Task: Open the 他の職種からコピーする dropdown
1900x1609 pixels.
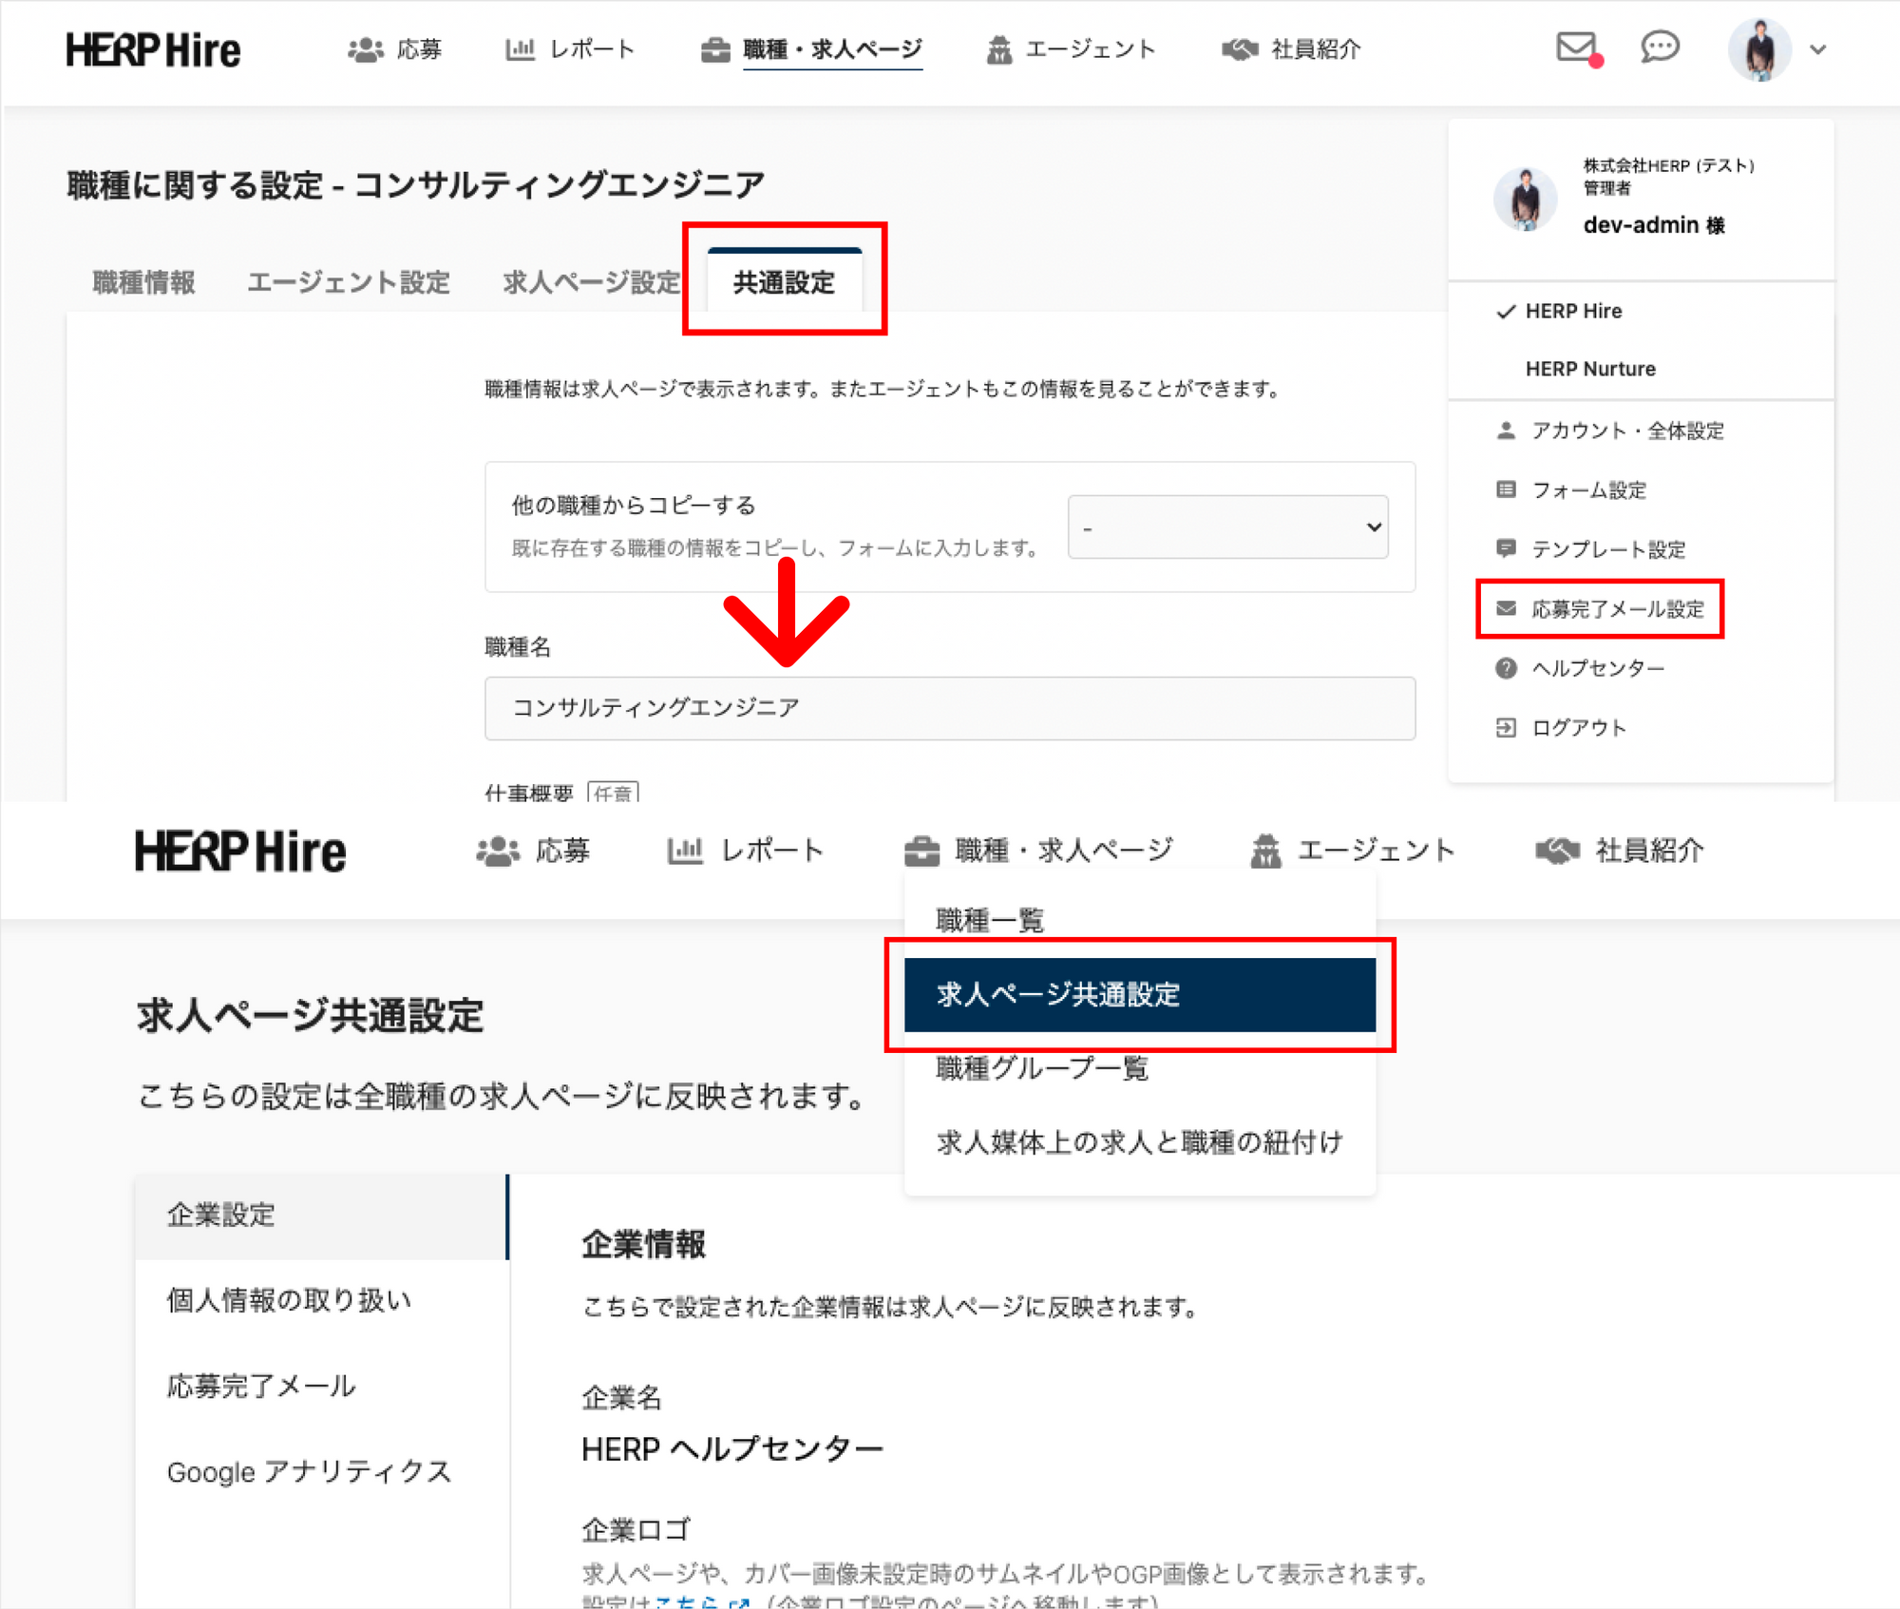Action: tap(1227, 527)
